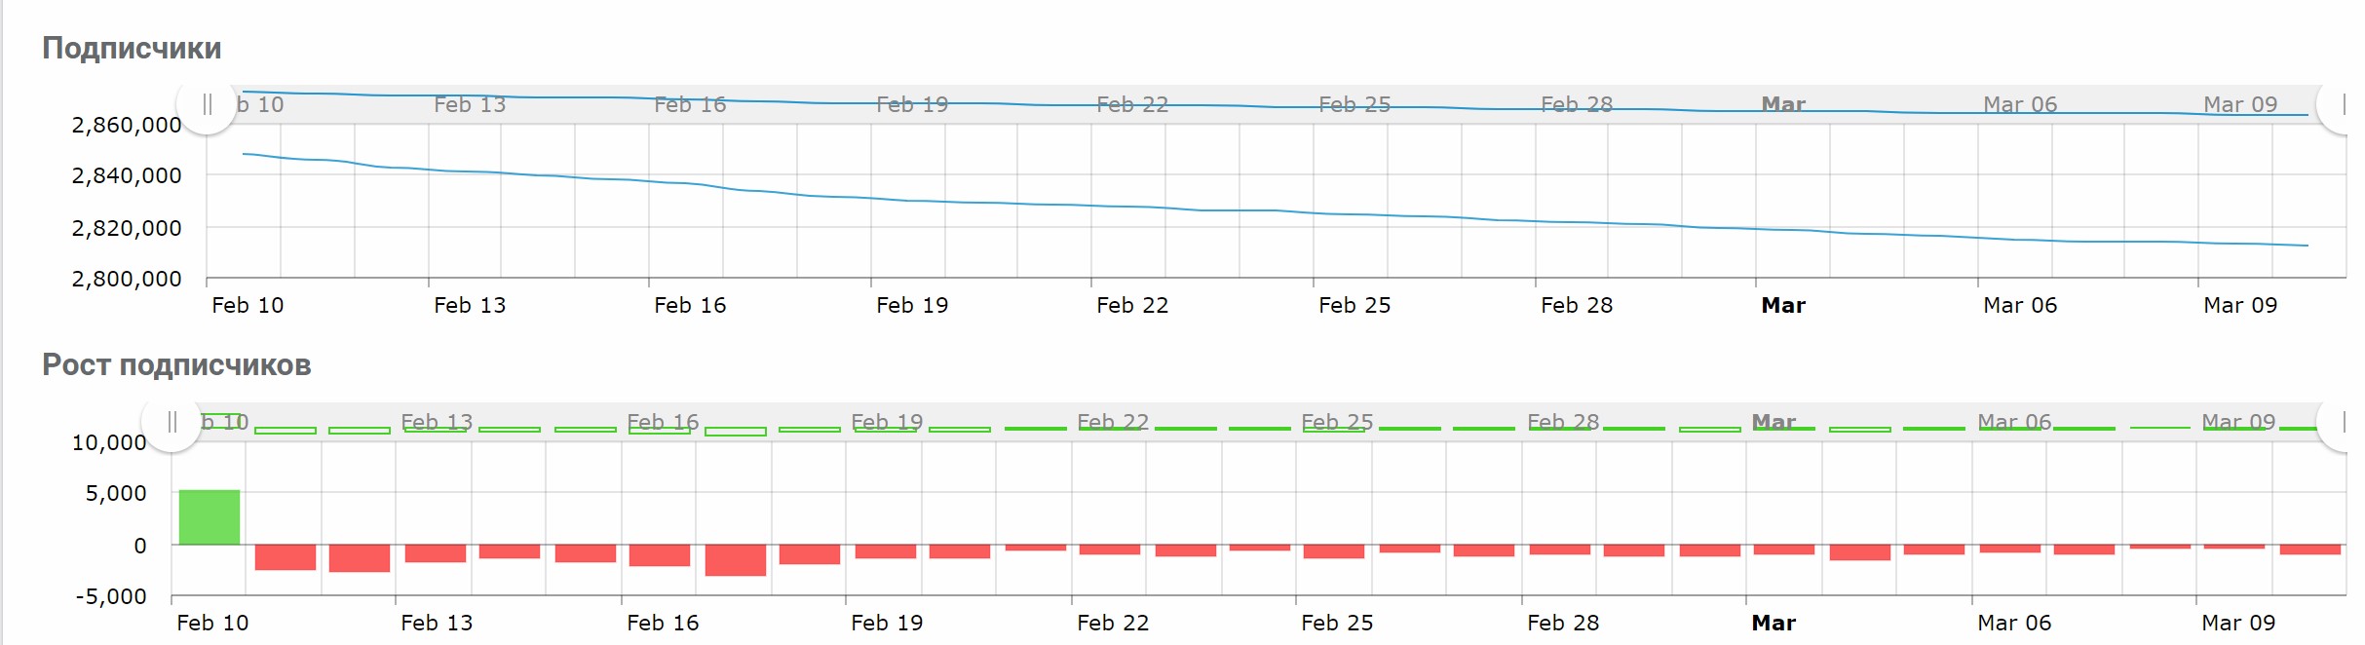Click Feb 19 label in growth navigator strip
Screen dimensions: 2365x645
click(887, 422)
